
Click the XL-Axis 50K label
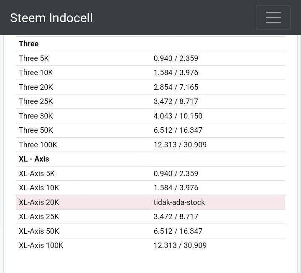click(x=39, y=231)
